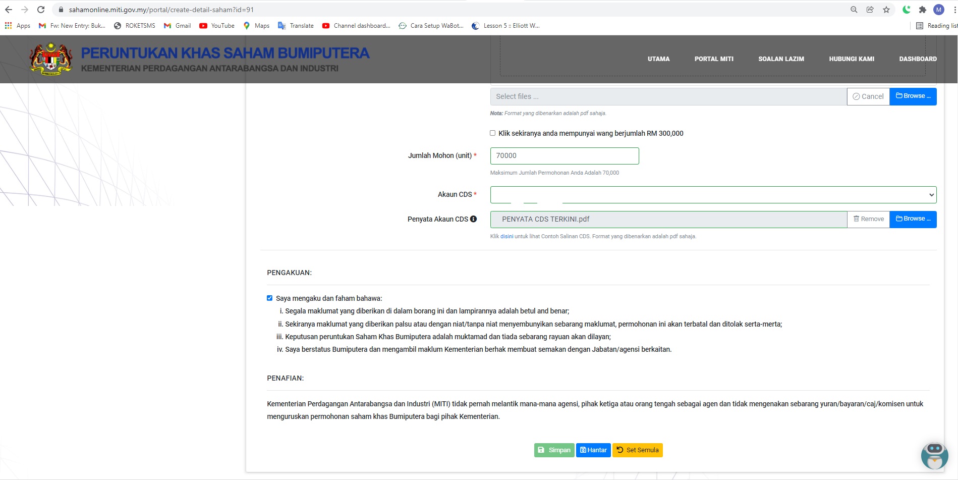Bookmark this page with the star icon

tap(886, 10)
